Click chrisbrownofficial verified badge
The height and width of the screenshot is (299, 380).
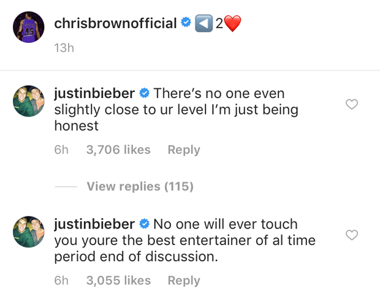186,23
